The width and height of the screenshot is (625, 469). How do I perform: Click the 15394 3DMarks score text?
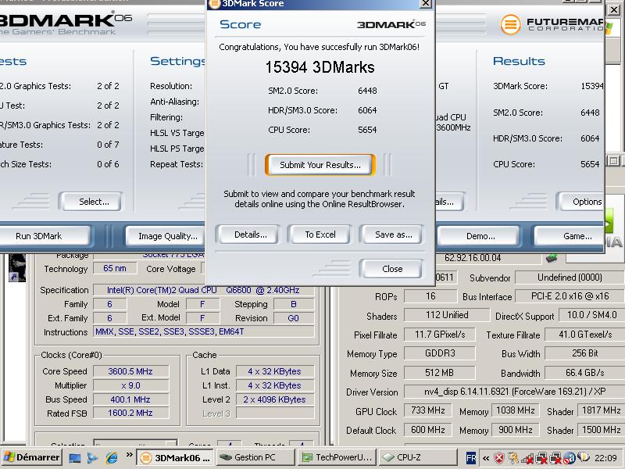tap(320, 67)
